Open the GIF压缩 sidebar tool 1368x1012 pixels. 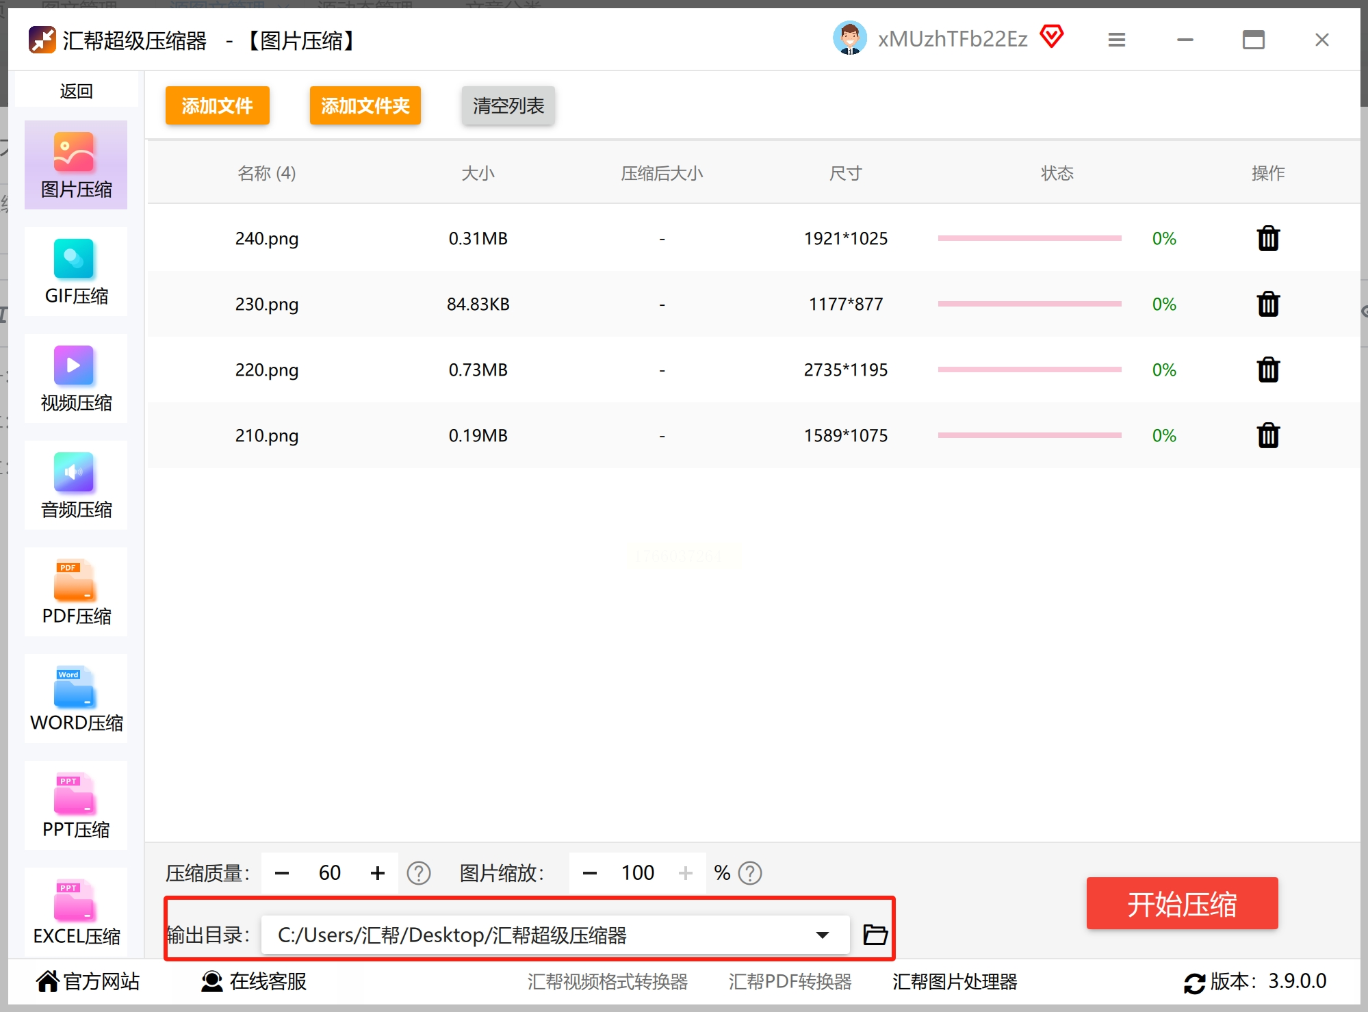(x=76, y=272)
